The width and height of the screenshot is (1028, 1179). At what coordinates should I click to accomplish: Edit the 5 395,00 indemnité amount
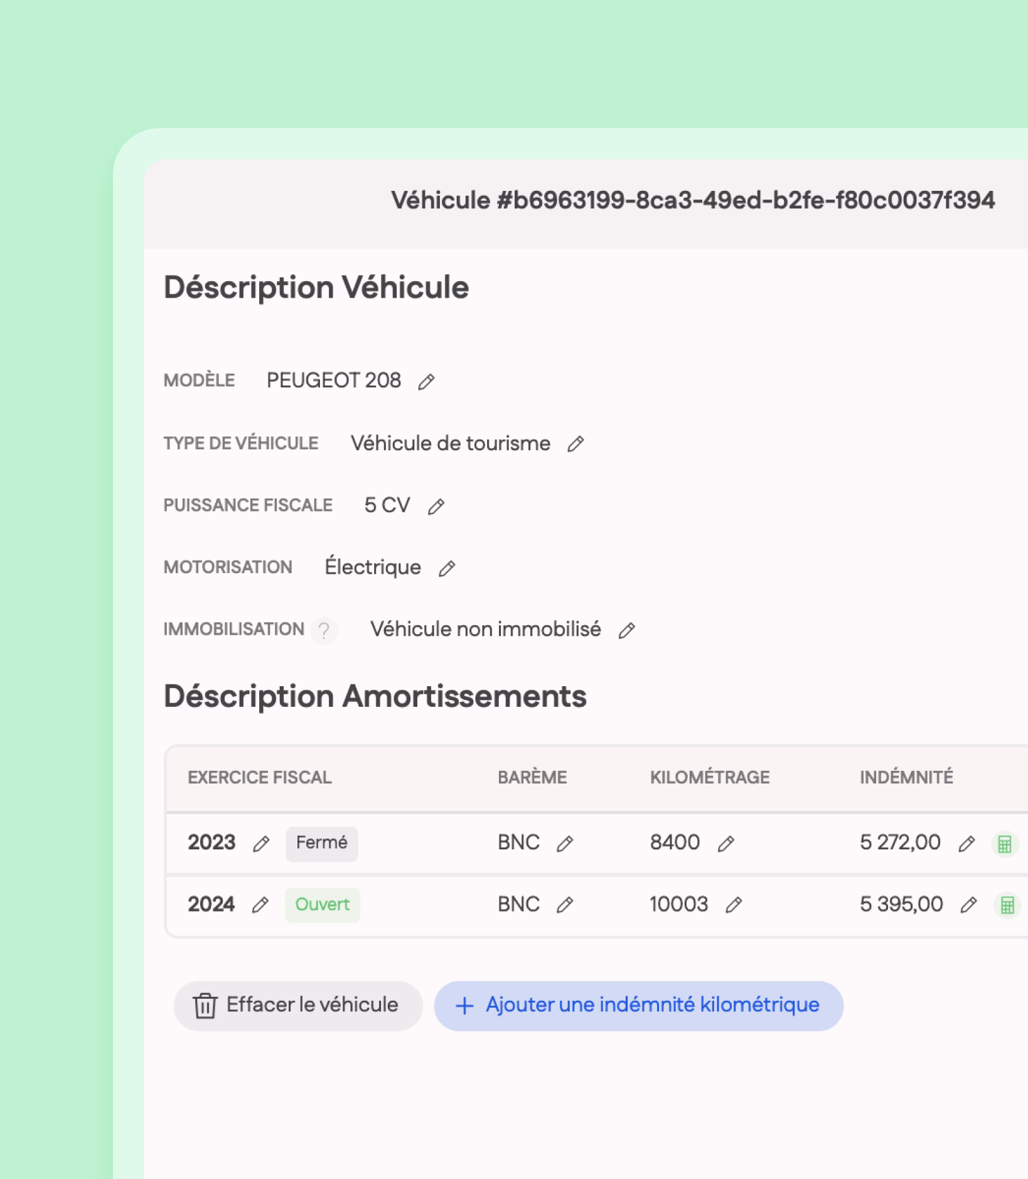tap(969, 905)
